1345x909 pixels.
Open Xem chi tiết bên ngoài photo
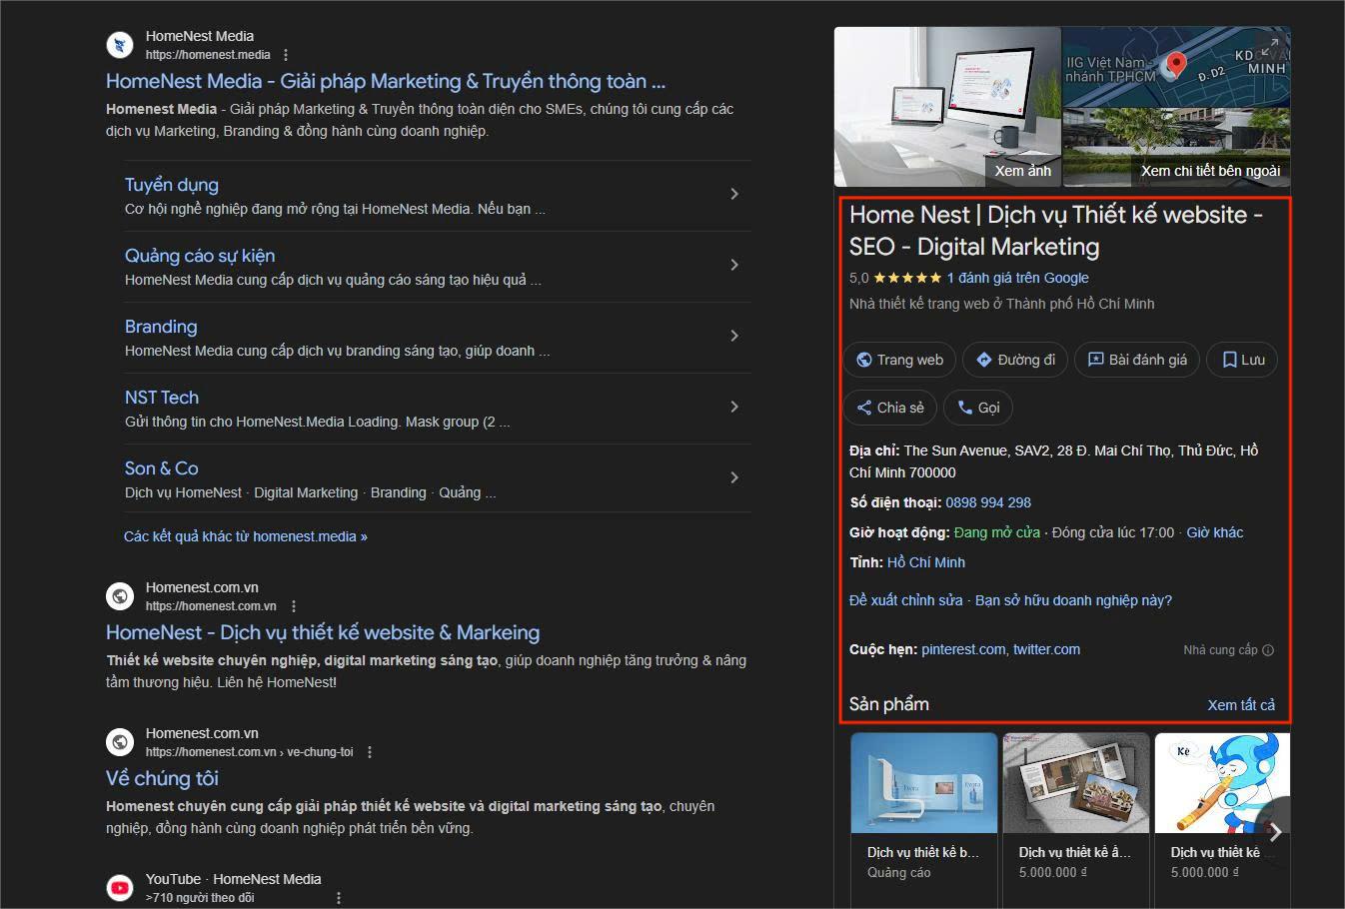coord(1176,148)
